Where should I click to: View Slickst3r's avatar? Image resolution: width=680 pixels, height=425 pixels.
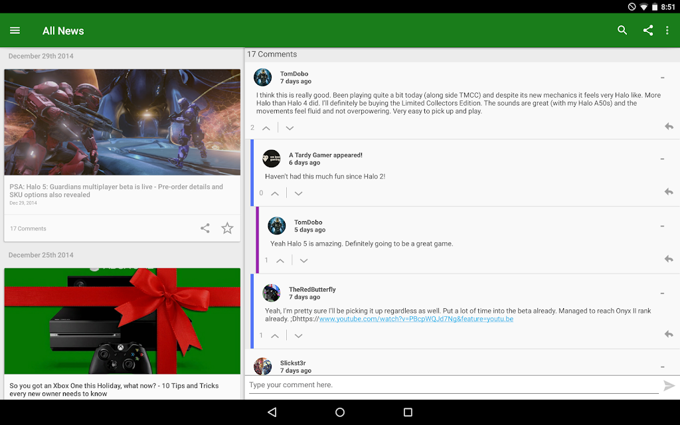pyautogui.click(x=263, y=366)
